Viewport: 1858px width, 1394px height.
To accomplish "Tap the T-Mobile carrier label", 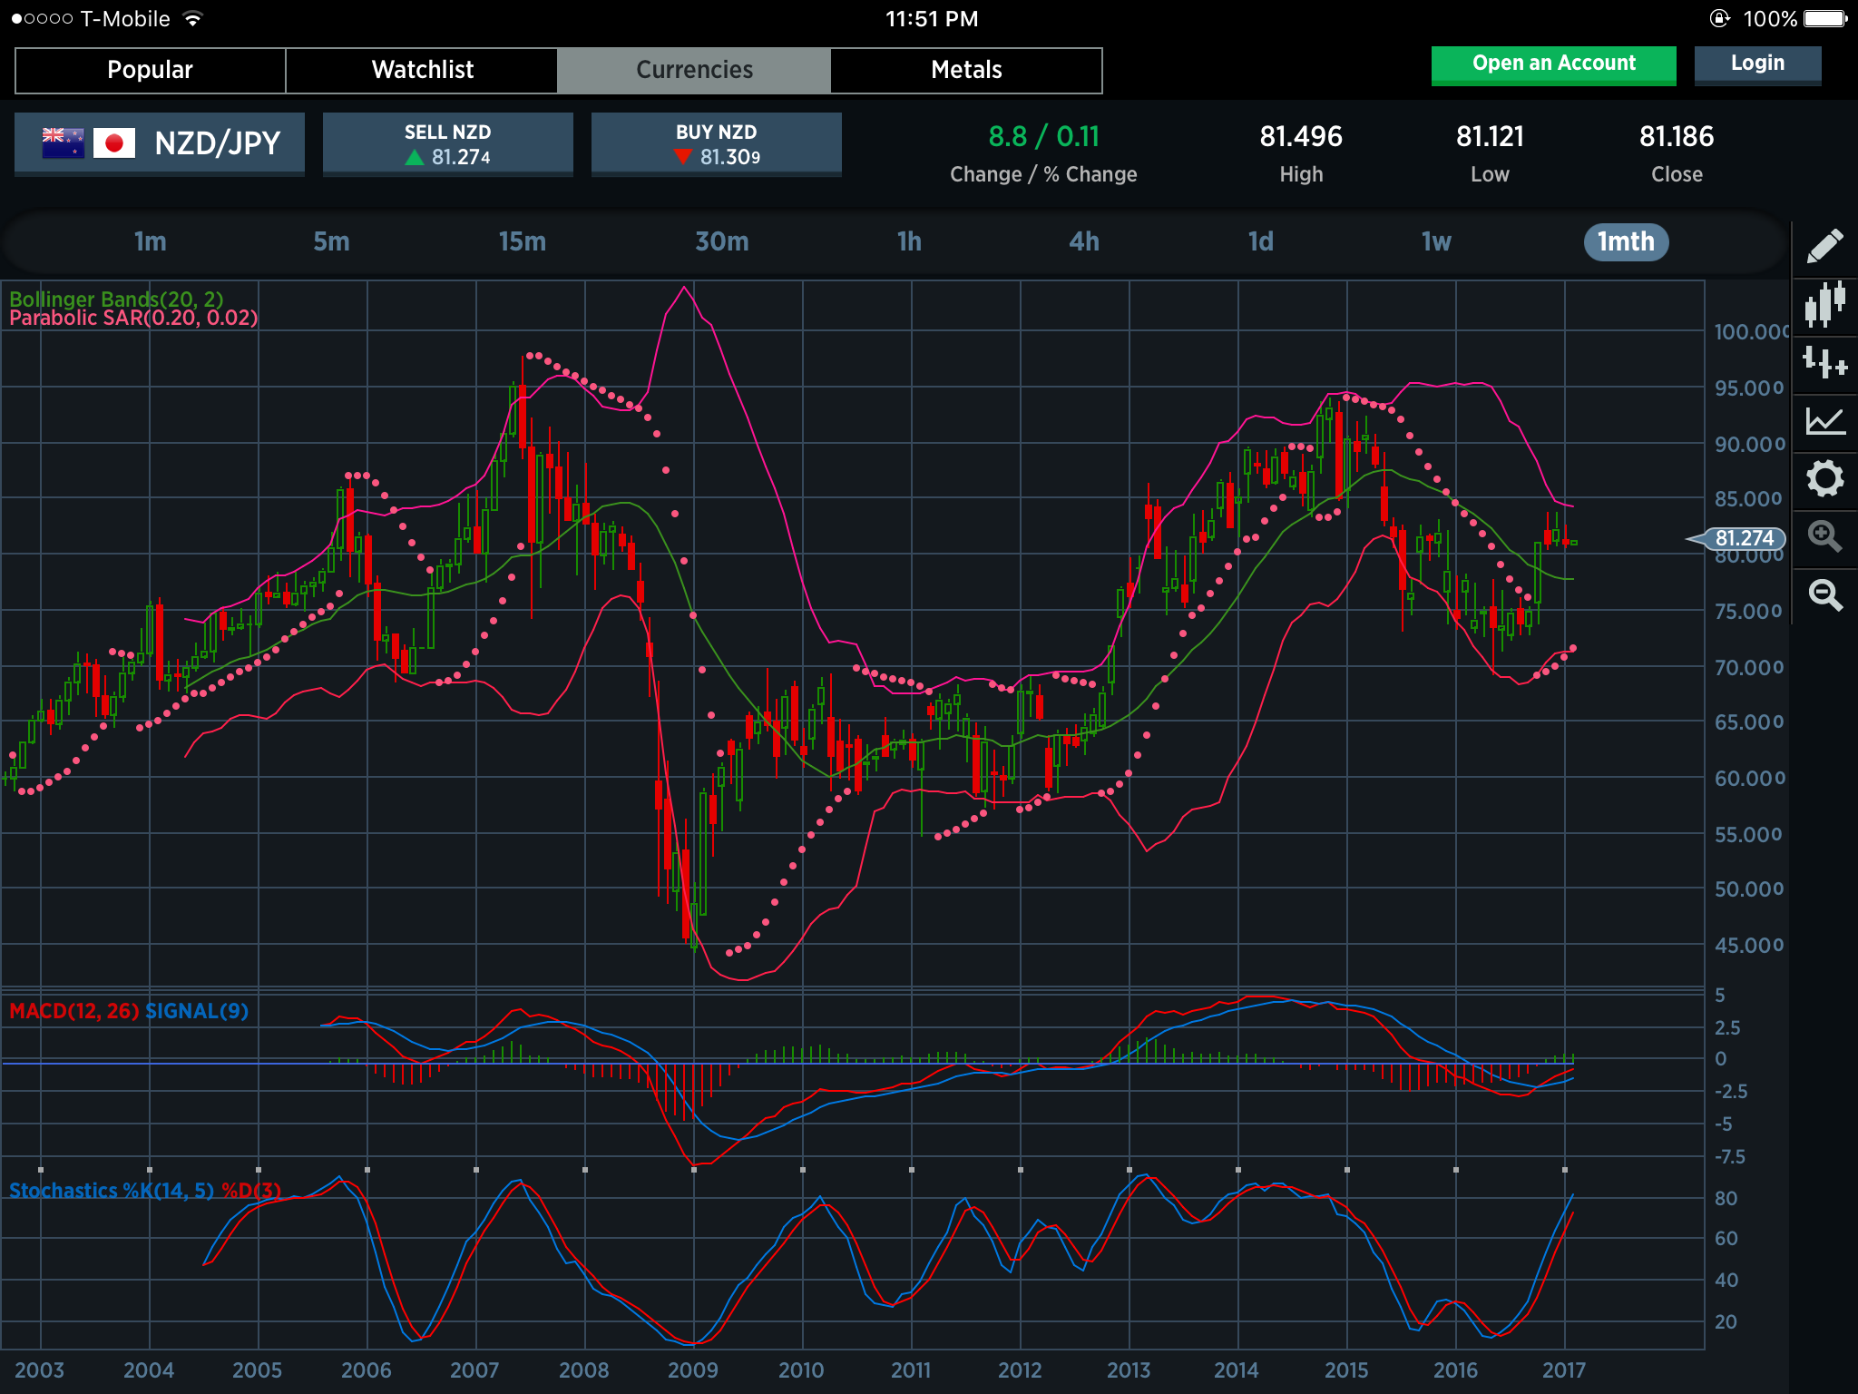I will 125,19.
